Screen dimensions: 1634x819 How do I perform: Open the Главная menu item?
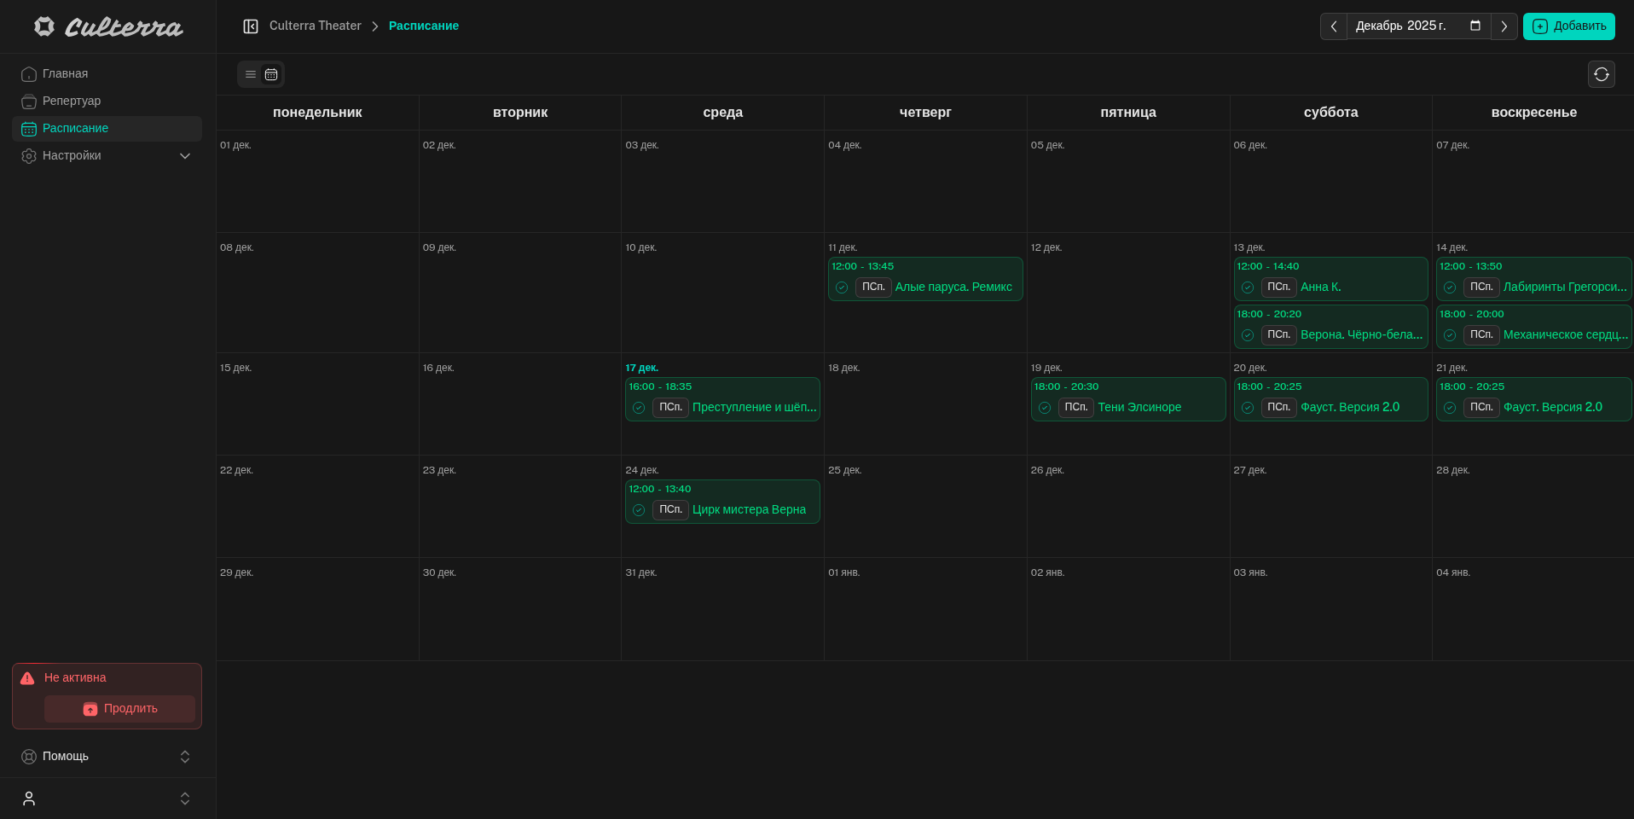pyautogui.click(x=66, y=74)
